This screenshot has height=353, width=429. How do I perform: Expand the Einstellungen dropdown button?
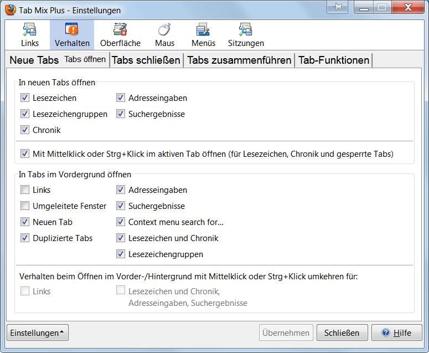click(x=38, y=332)
